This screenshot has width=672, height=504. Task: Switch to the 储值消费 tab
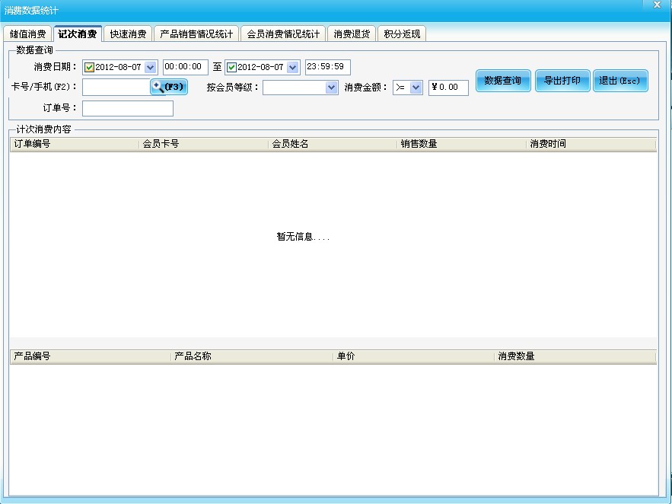coord(30,33)
